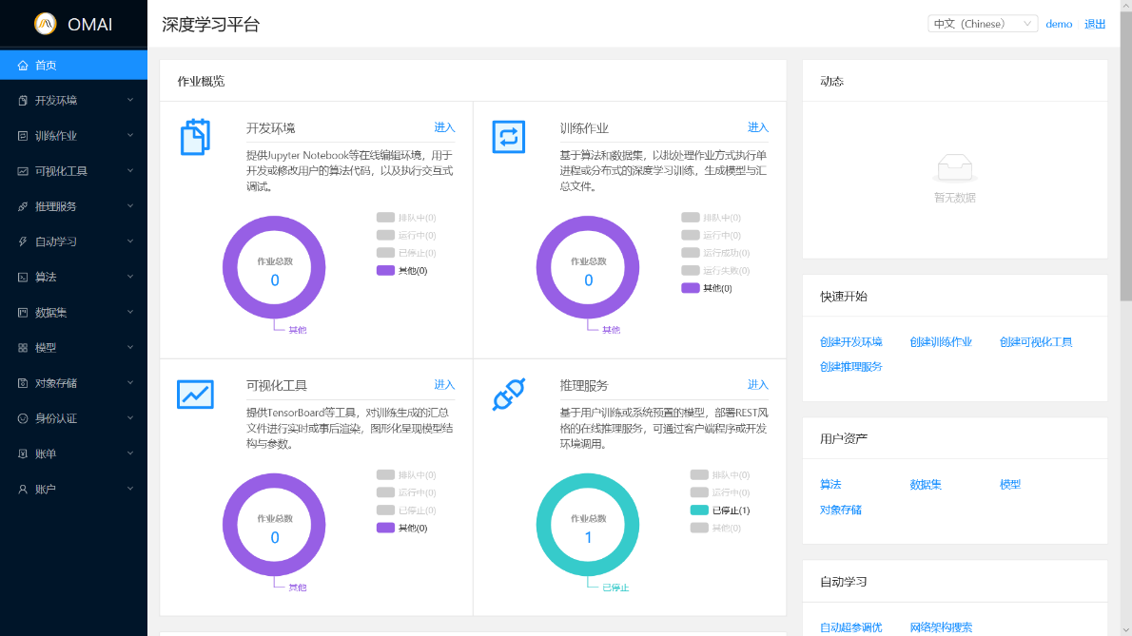Click the 对象存储 sidebar icon
The image size is (1132, 636).
click(x=23, y=383)
